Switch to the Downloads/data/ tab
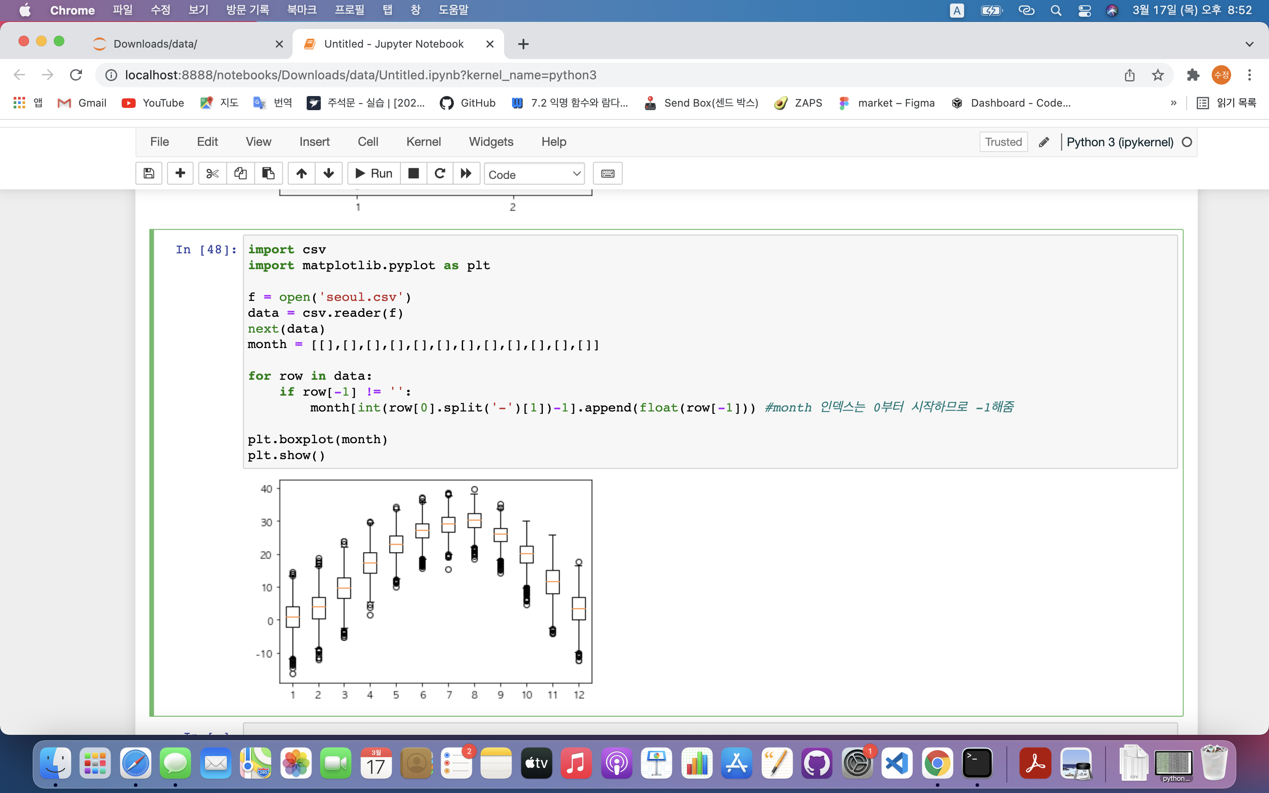 coord(155,44)
